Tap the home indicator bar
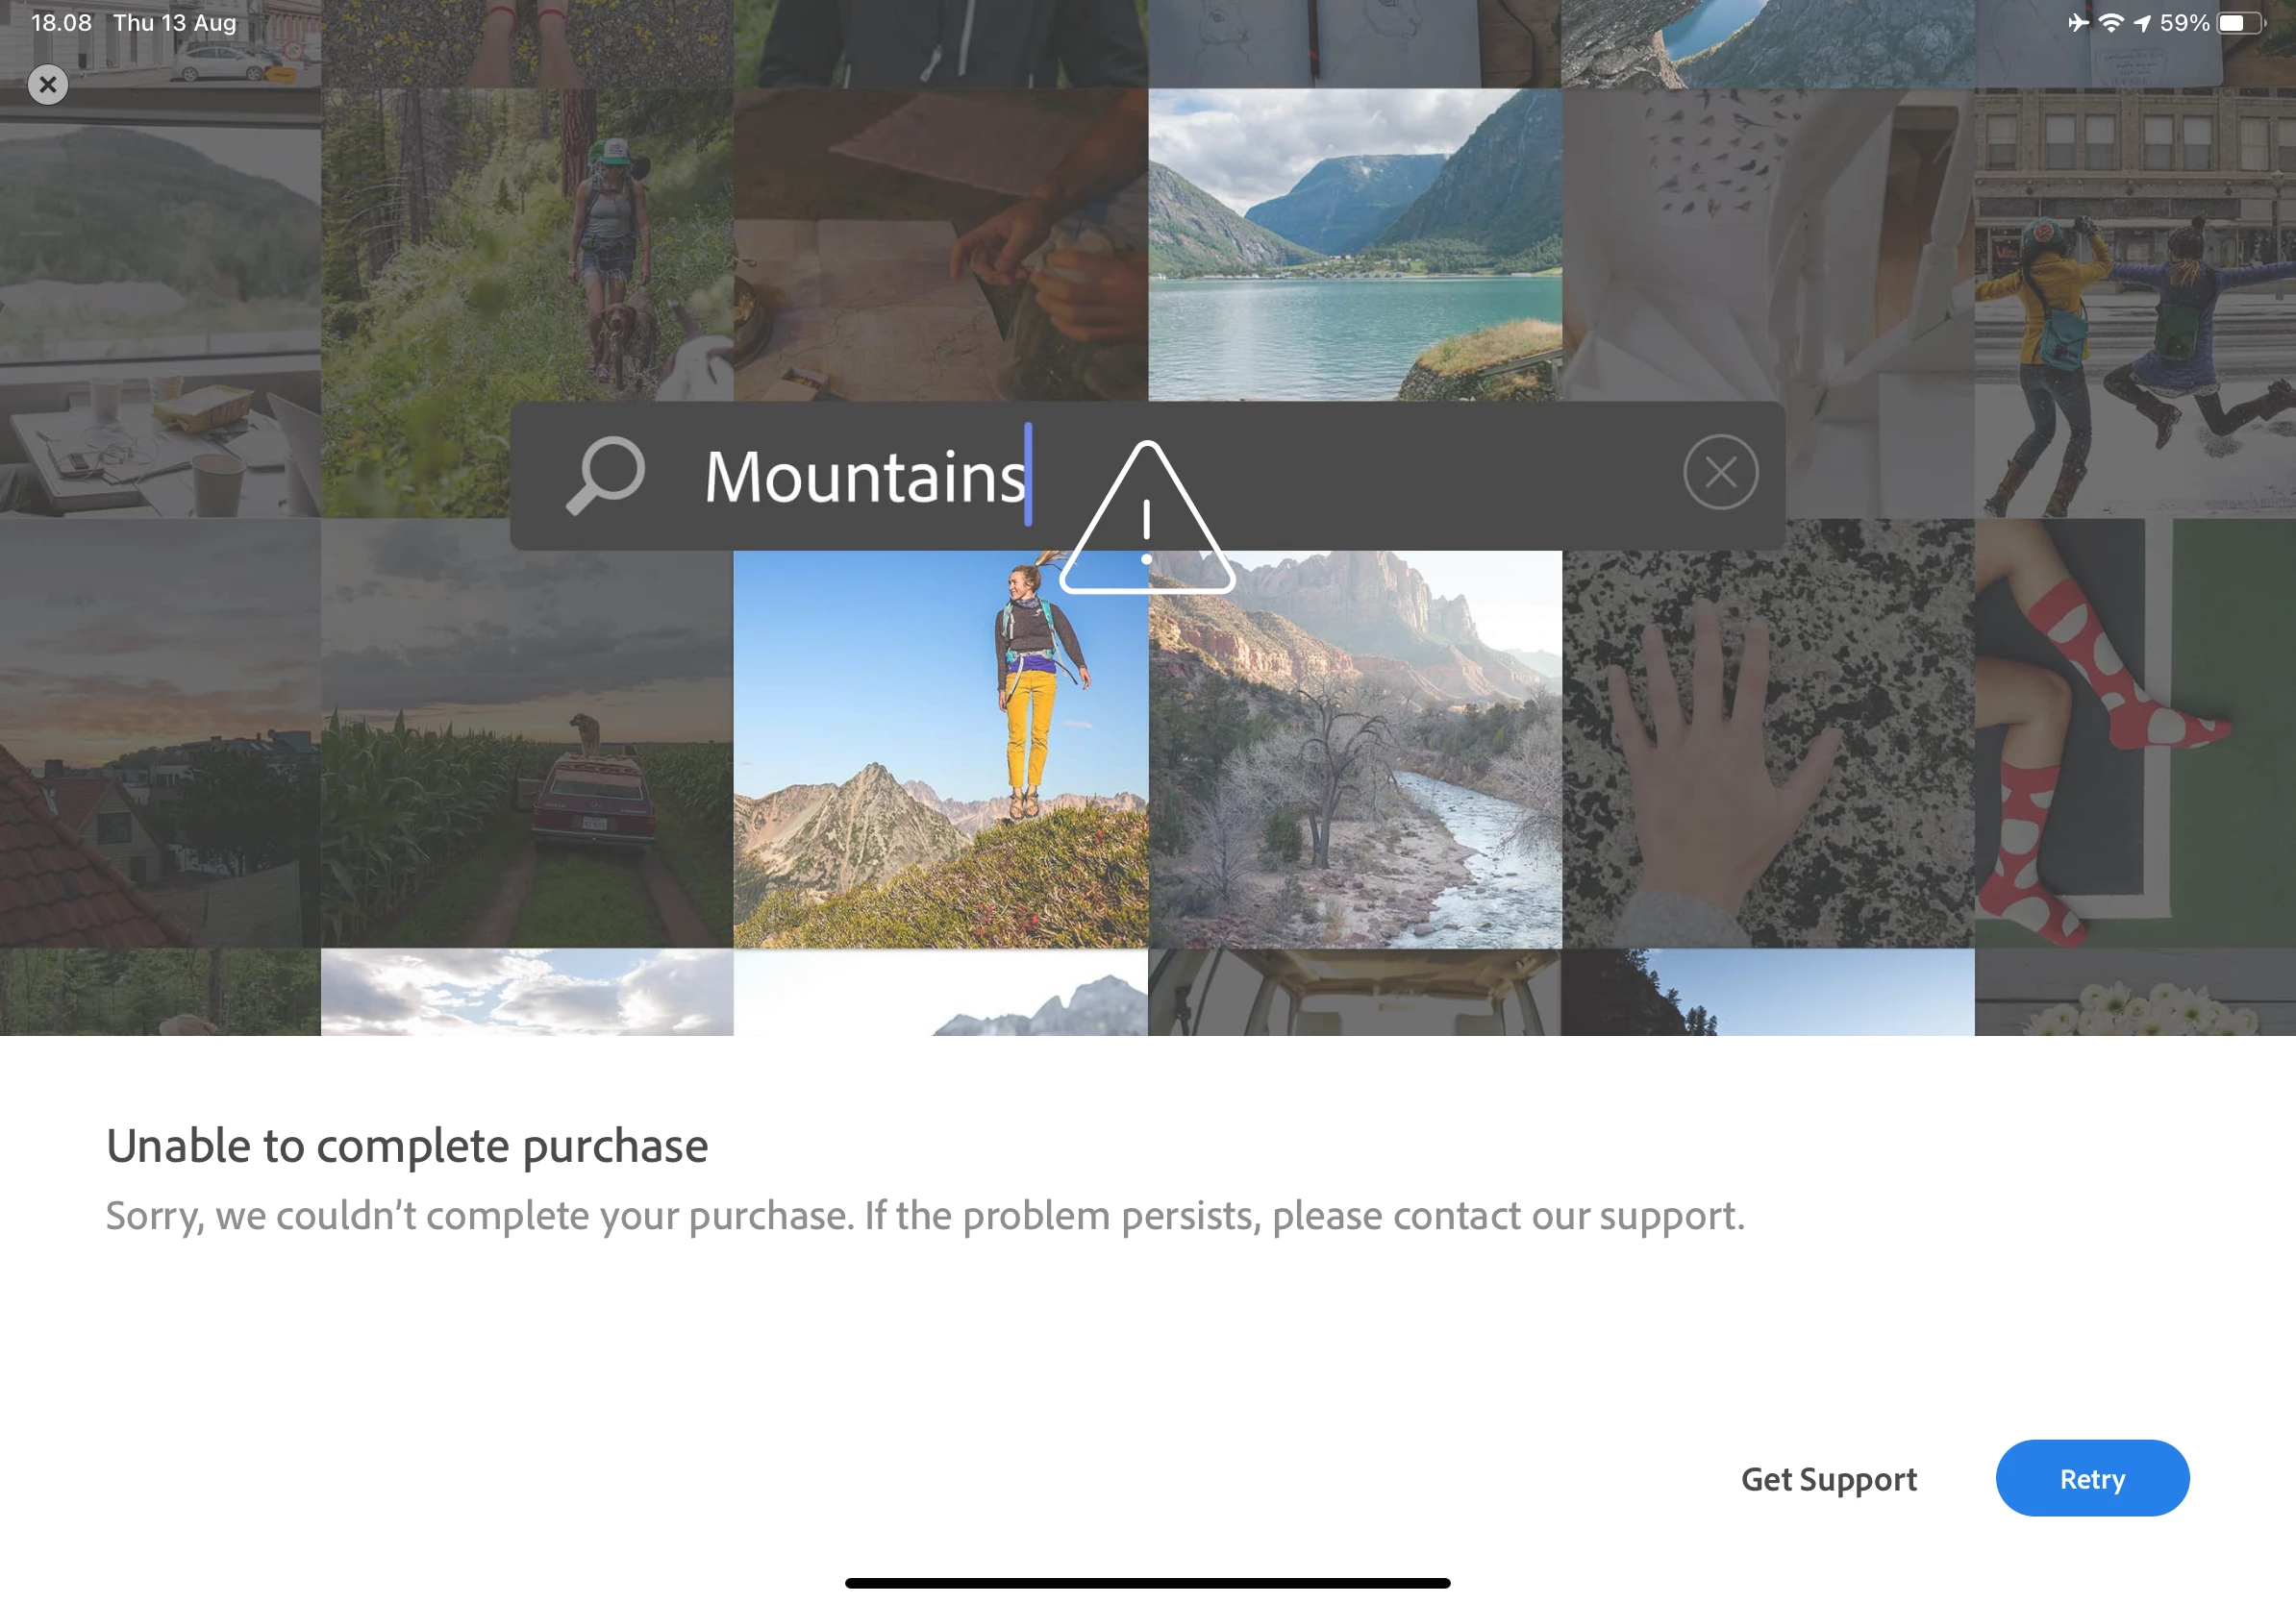This screenshot has width=2296, height=1603. pyautogui.click(x=1147, y=1583)
